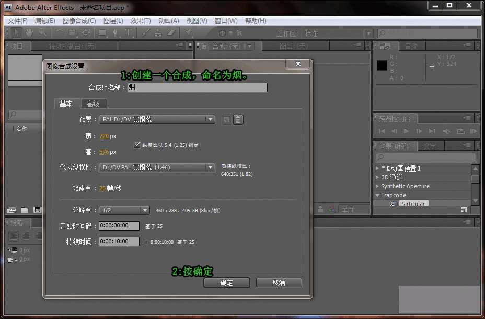485x319 pixels.
Task: Jump to first frame in preview panel
Action: (x=382, y=131)
